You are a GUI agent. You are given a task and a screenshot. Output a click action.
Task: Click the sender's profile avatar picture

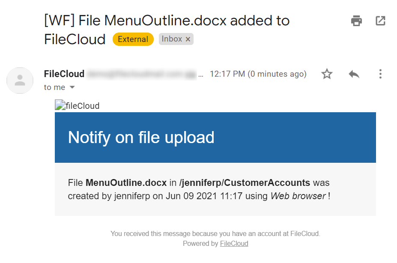pos(20,81)
